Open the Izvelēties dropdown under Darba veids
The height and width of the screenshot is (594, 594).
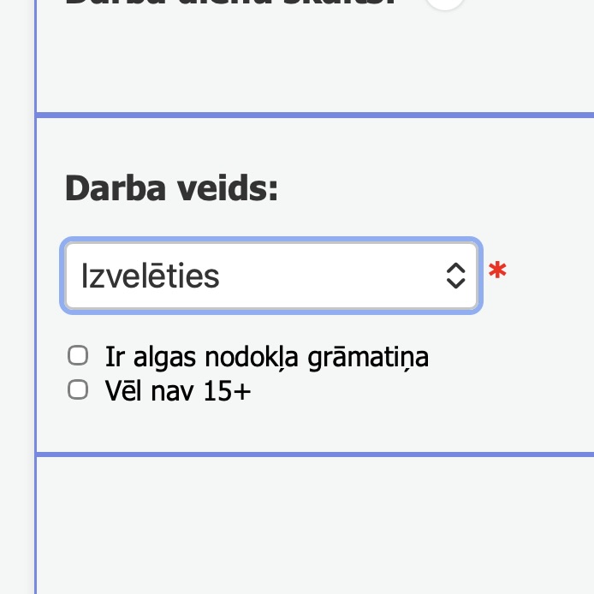coord(271,276)
